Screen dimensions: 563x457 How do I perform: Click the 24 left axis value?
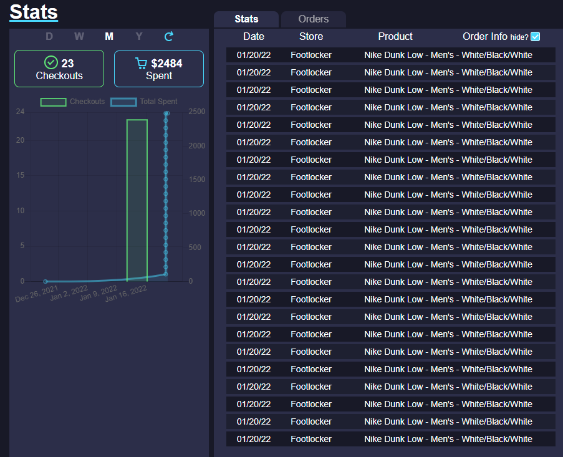[20, 112]
